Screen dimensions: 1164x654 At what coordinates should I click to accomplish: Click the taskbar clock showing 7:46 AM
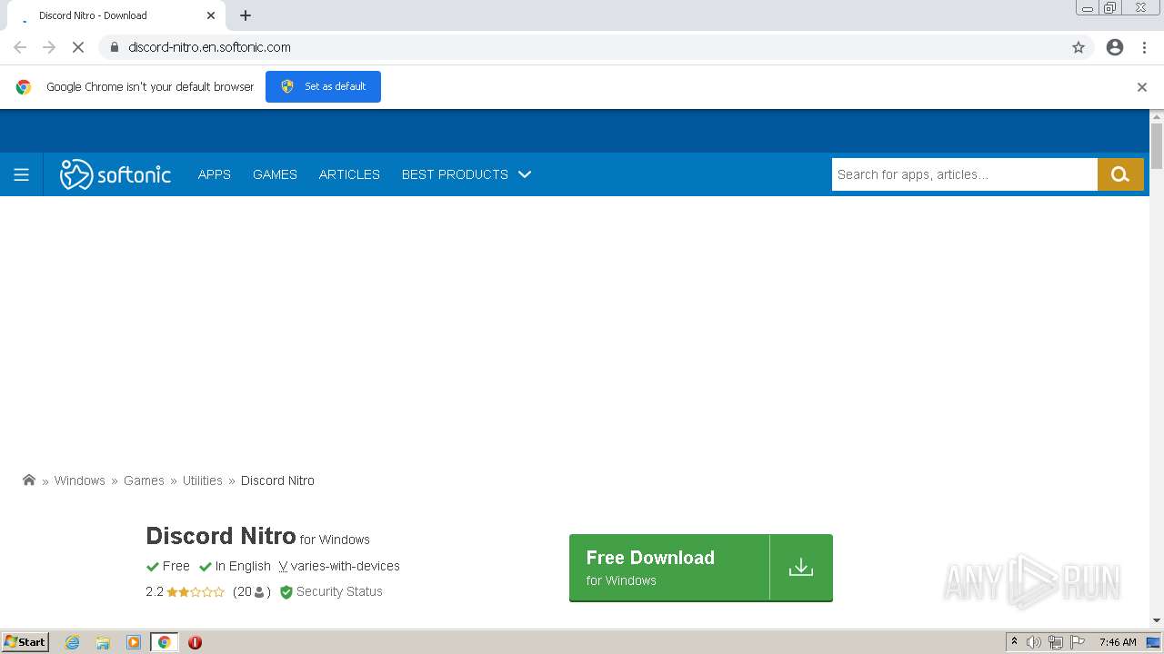tap(1118, 642)
